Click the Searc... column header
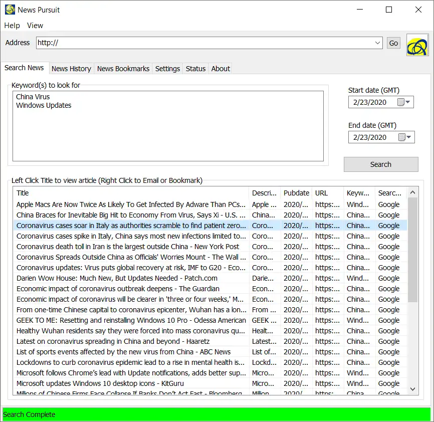Viewport: 434px width, 422px height. (x=391, y=193)
